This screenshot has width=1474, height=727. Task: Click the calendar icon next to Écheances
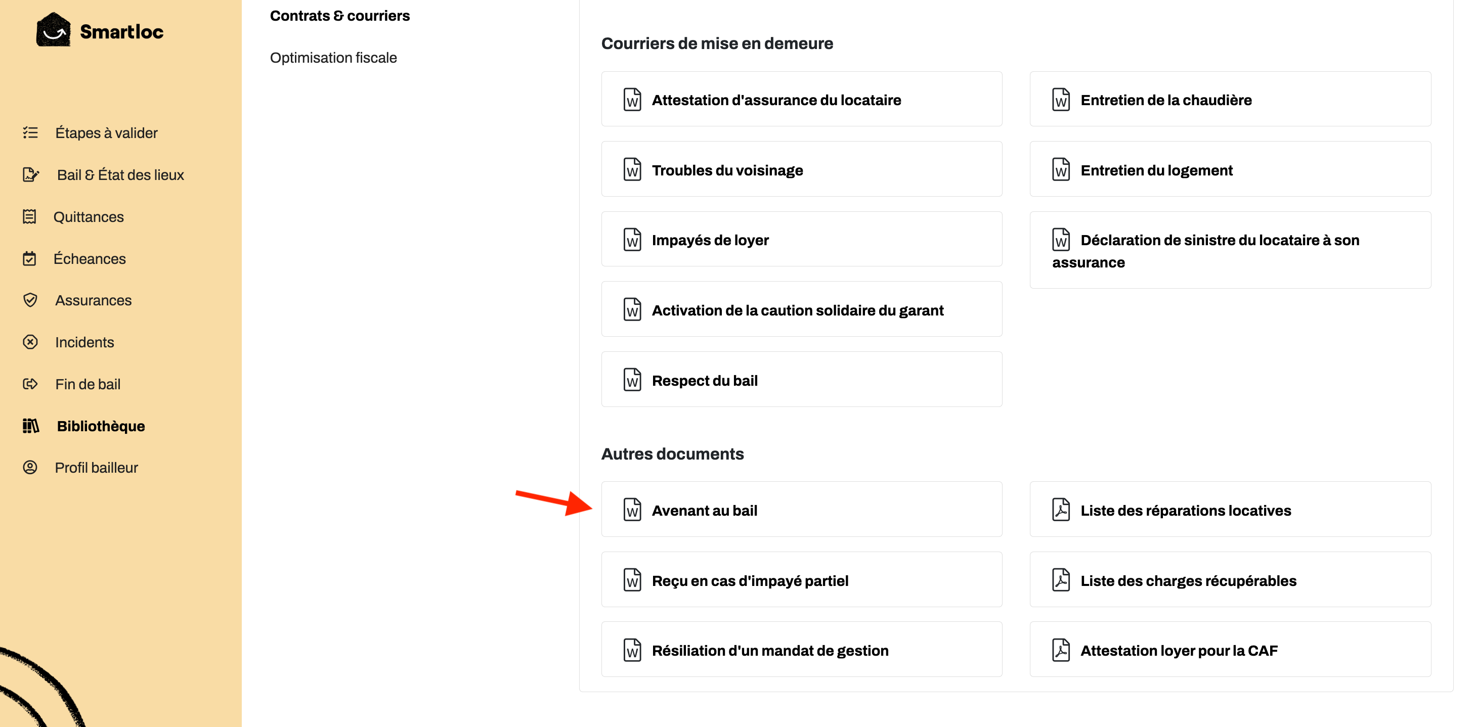click(x=29, y=258)
